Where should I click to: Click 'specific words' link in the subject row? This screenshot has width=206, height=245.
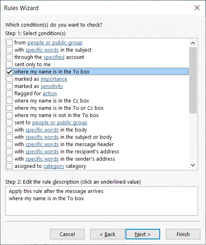[42, 50]
